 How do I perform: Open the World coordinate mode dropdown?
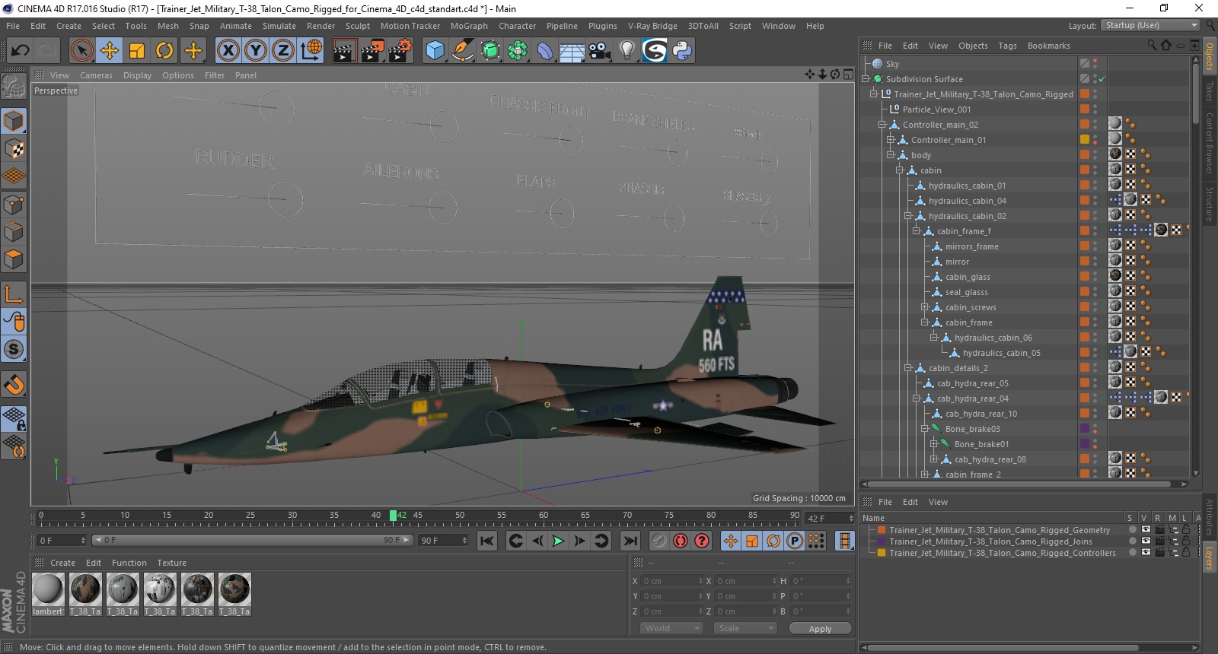coord(671,628)
